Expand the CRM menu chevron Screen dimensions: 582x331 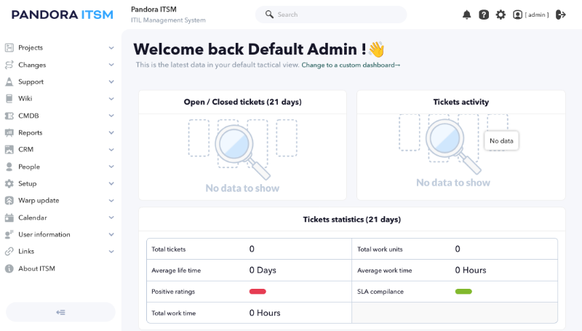[x=111, y=149]
